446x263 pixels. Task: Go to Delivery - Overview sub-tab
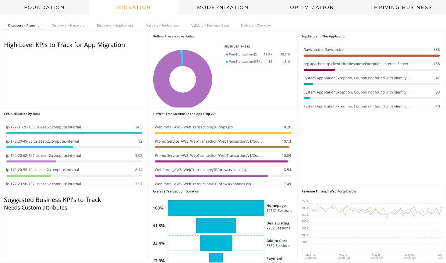pos(256,25)
